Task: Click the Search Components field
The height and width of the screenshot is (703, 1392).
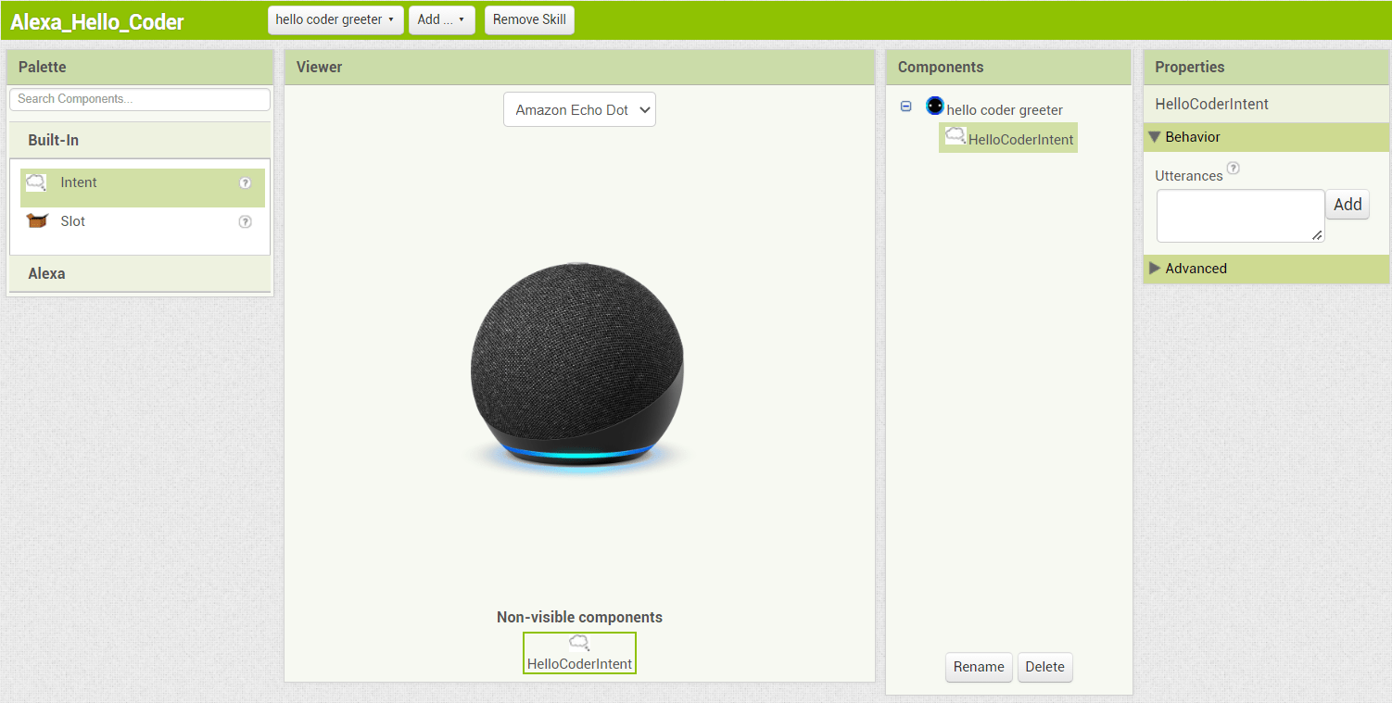Action: pos(139,99)
